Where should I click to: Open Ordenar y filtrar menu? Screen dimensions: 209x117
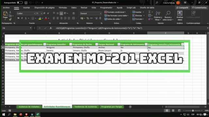158,16
